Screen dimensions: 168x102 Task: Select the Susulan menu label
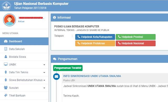tap(14, 88)
